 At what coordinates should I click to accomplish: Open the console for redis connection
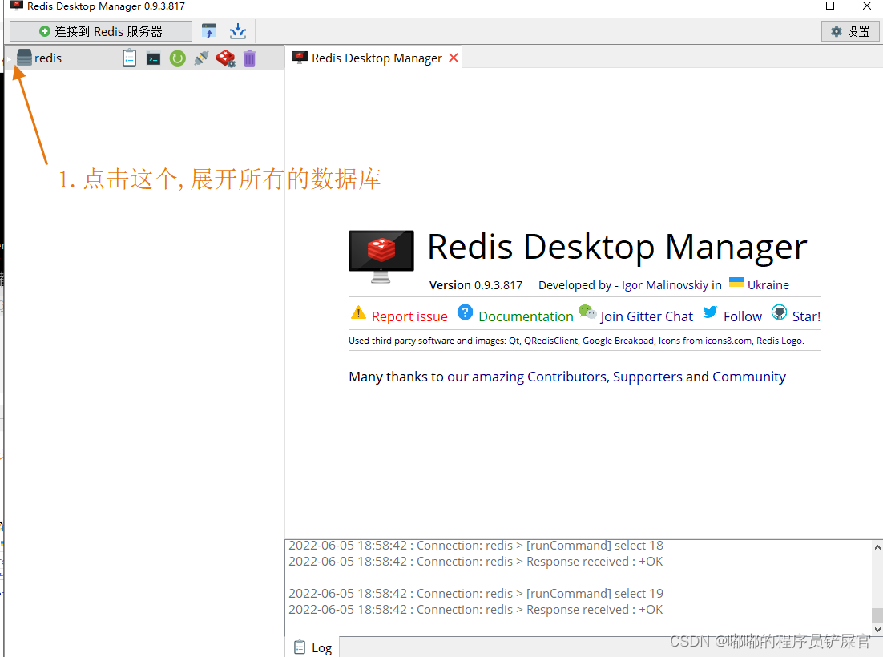[153, 58]
